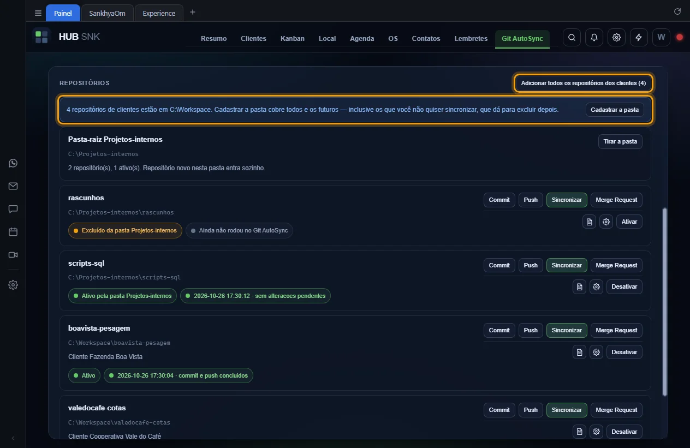Image resolution: width=690 pixels, height=448 pixels.
Task: Open Merge Request for valedocafe-cotas
Action: tap(616, 410)
